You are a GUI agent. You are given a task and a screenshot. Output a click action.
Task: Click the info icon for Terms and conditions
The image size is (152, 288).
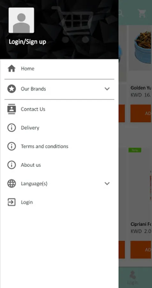click(11, 146)
